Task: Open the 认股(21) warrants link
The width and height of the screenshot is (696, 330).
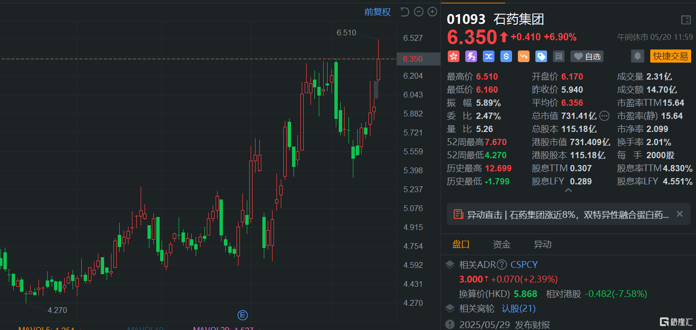Action: point(519,309)
